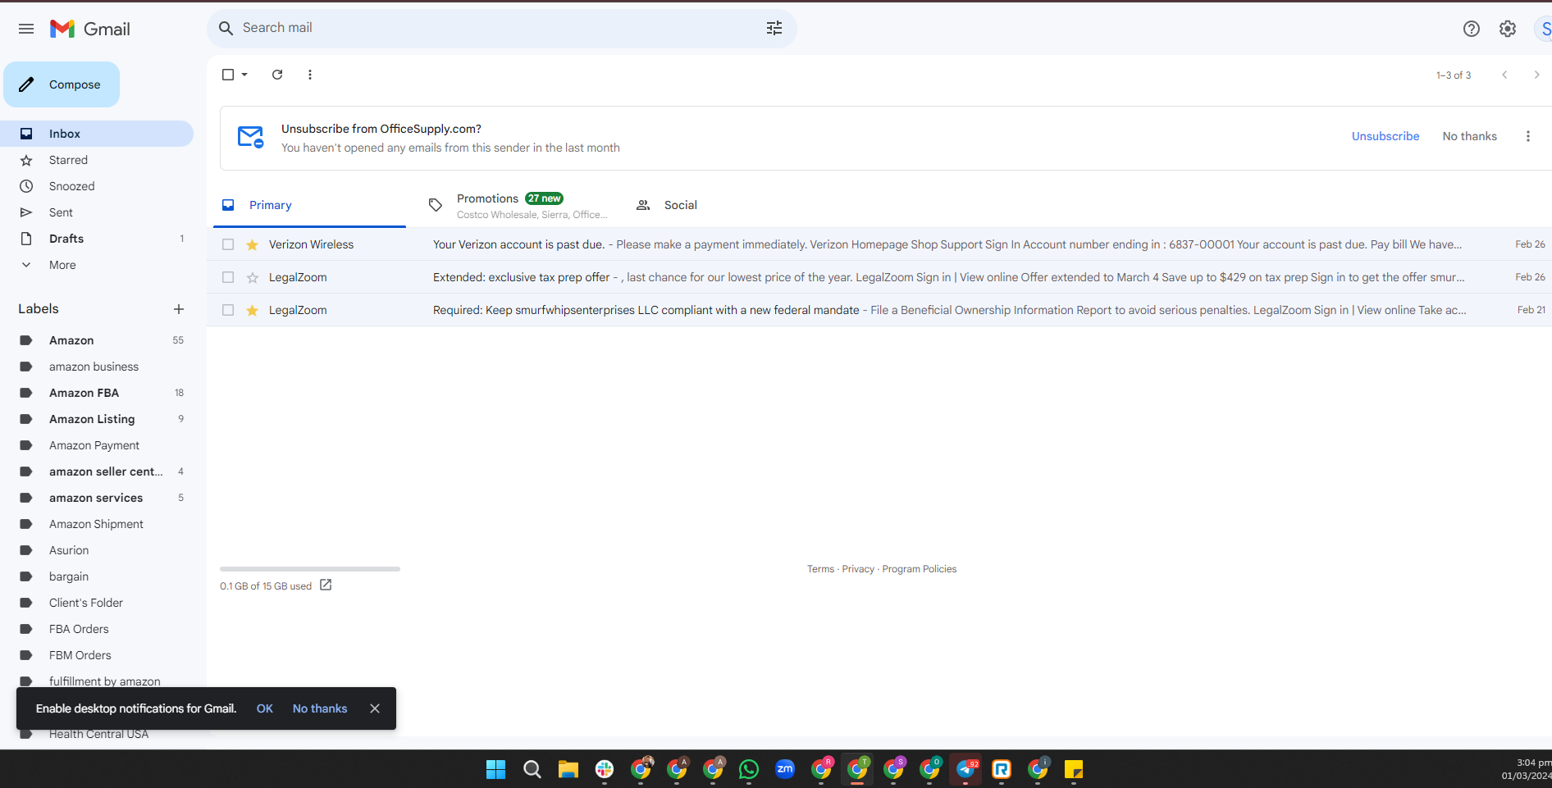
Task: Open RingCentral app from taskbar
Action: point(1002,769)
